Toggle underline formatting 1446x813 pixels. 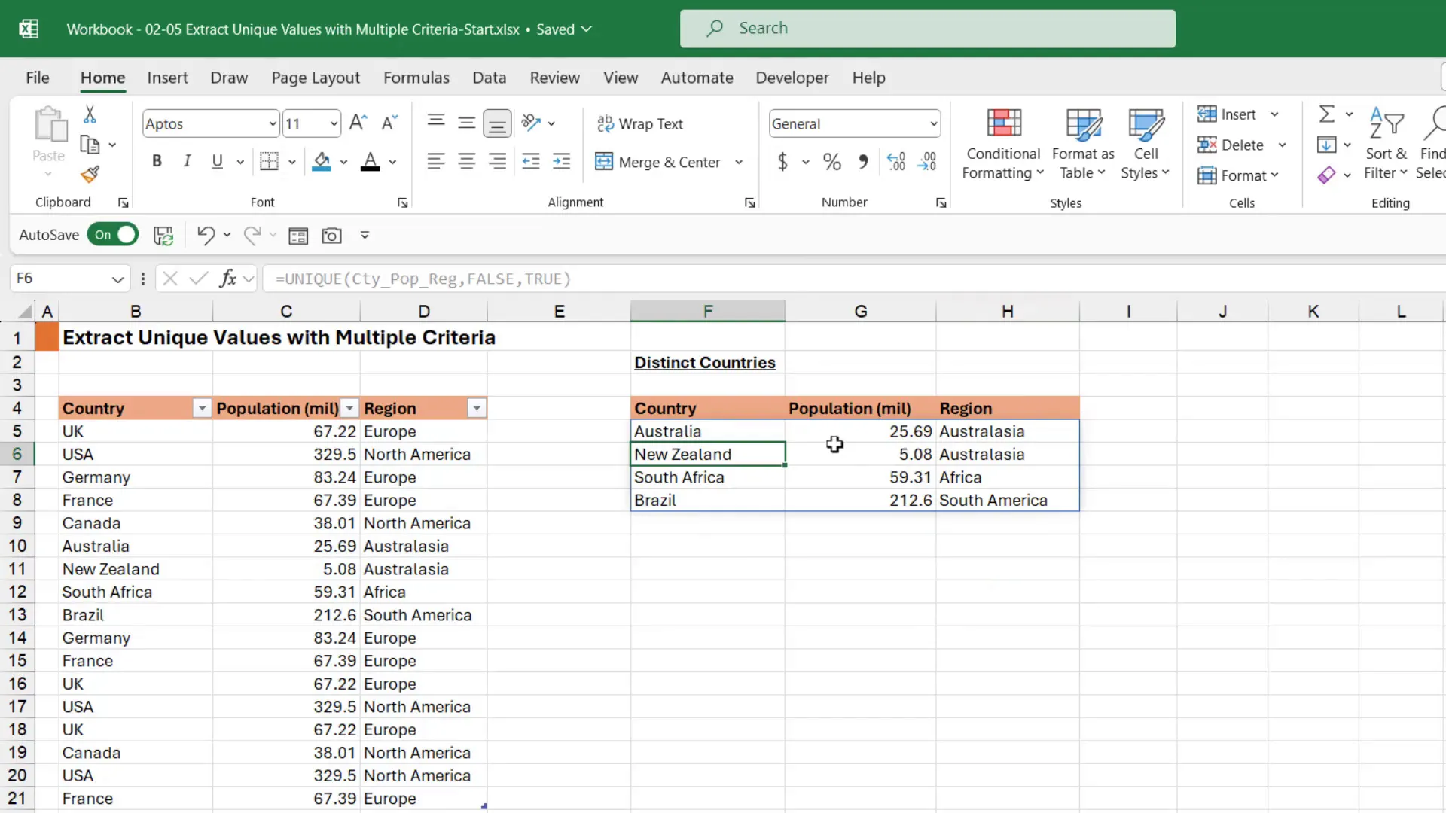(217, 161)
